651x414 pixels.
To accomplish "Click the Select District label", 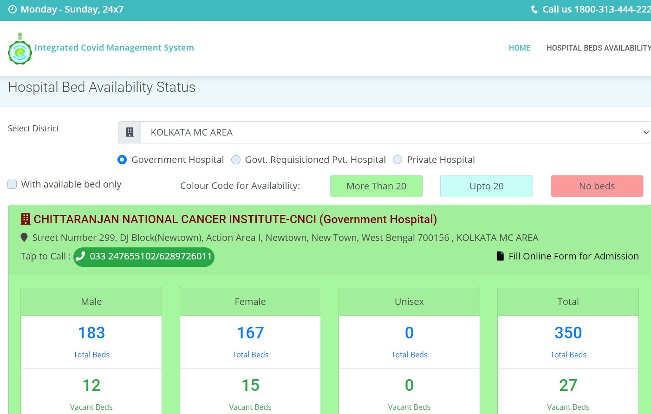I will pyautogui.click(x=33, y=129).
